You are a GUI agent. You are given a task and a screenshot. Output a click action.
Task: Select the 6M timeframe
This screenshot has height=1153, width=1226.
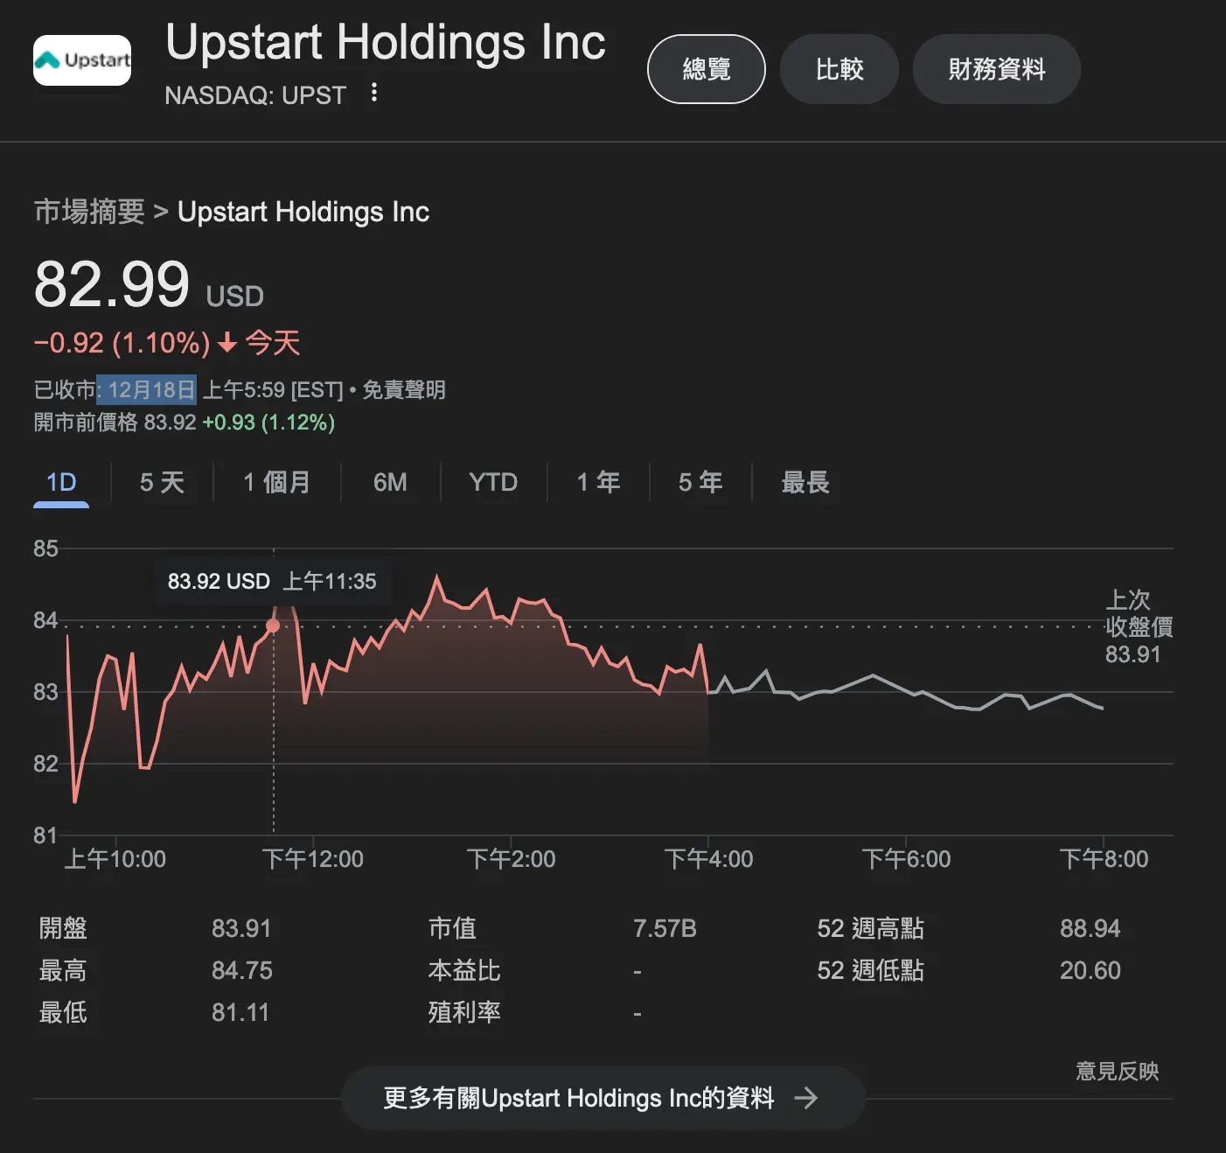(x=390, y=482)
